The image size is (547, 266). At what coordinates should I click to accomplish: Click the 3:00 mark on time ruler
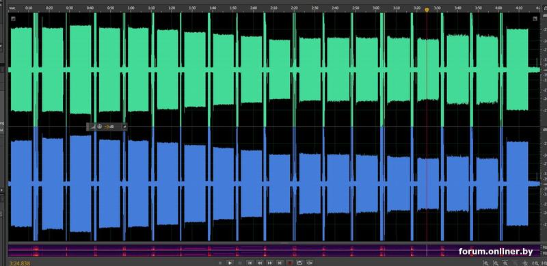coord(376,8)
